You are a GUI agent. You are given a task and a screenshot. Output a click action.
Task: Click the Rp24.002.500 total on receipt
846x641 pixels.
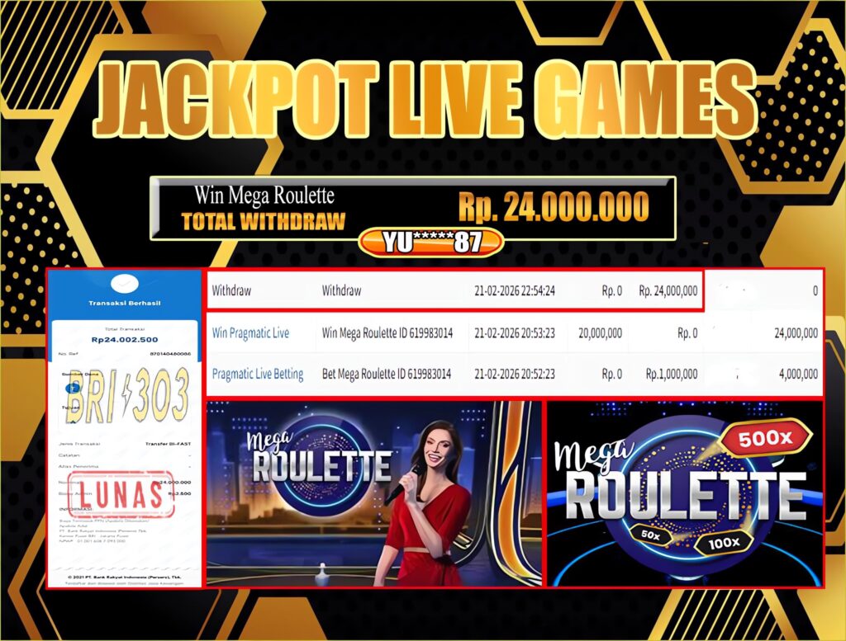(x=125, y=337)
